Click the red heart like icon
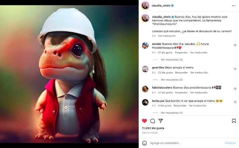 [144, 121]
